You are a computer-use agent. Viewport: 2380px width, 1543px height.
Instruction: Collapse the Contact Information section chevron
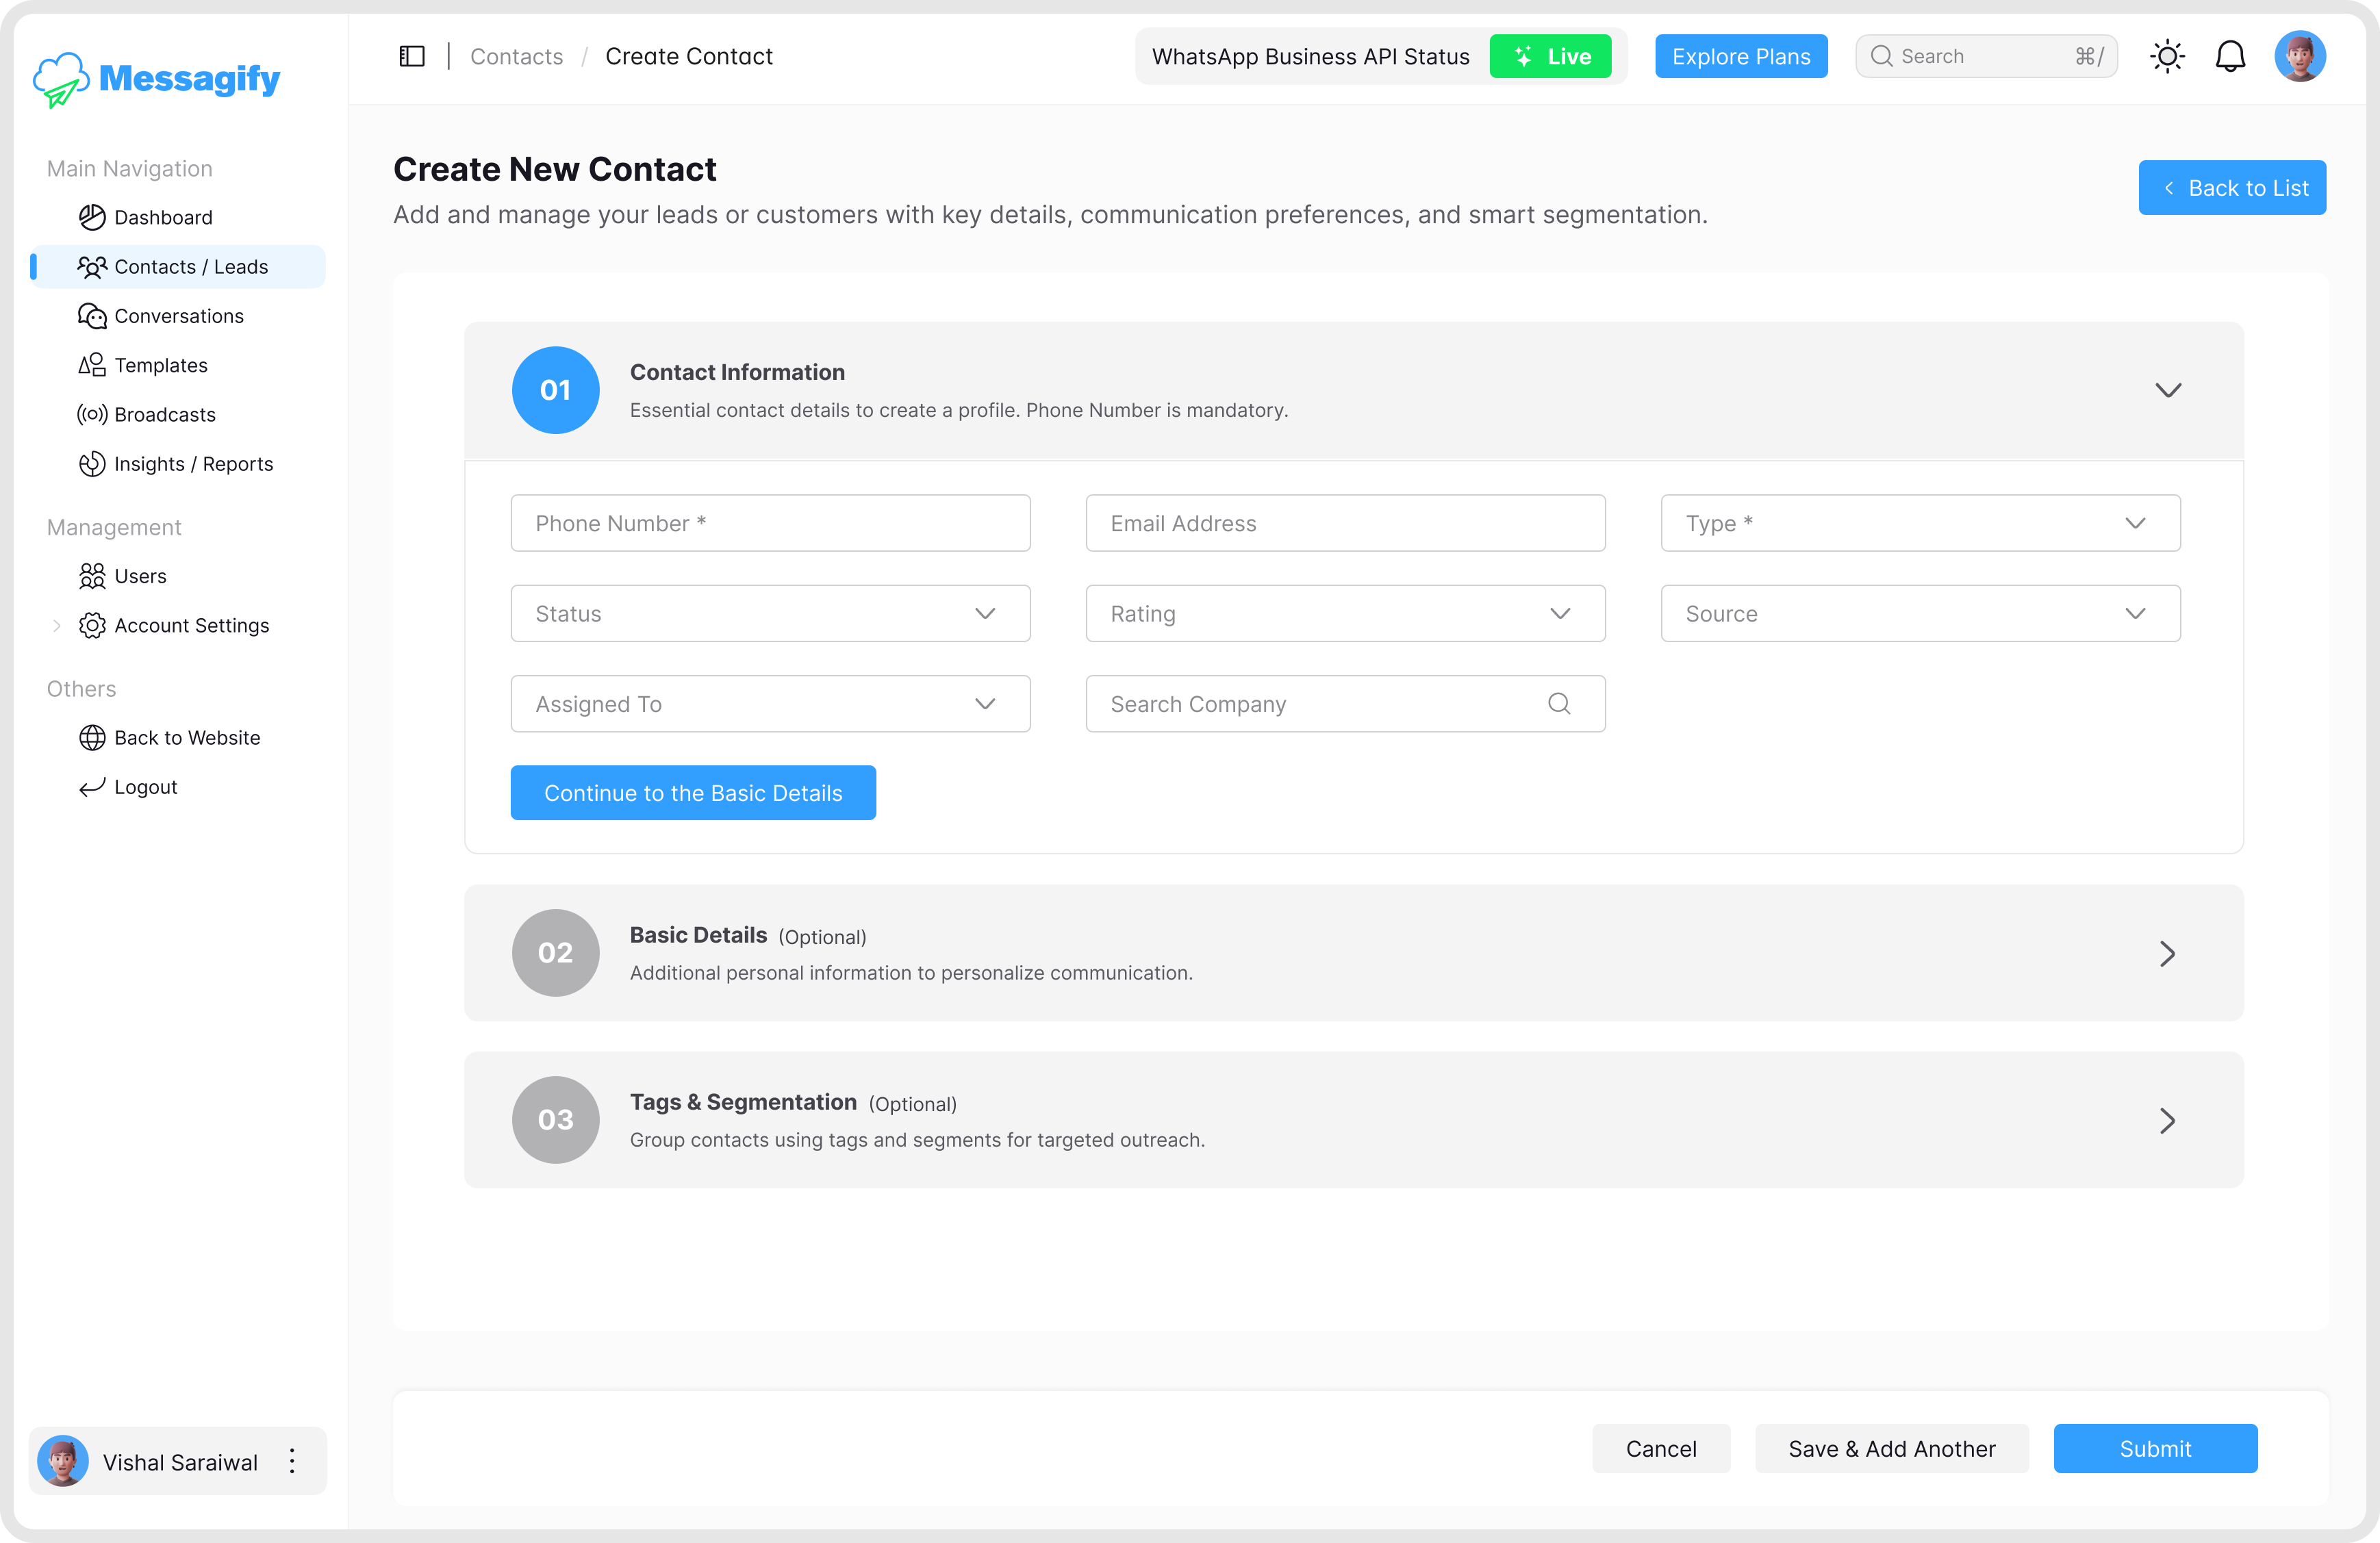click(2167, 390)
